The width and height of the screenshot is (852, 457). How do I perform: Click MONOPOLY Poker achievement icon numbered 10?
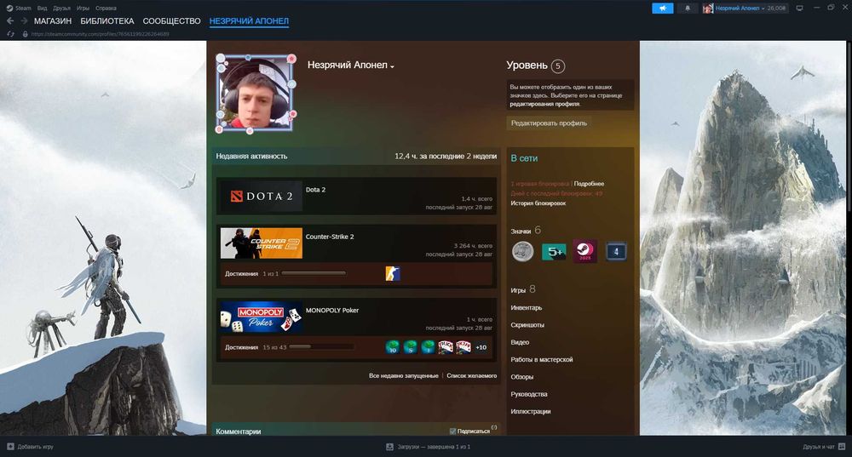point(392,347)
